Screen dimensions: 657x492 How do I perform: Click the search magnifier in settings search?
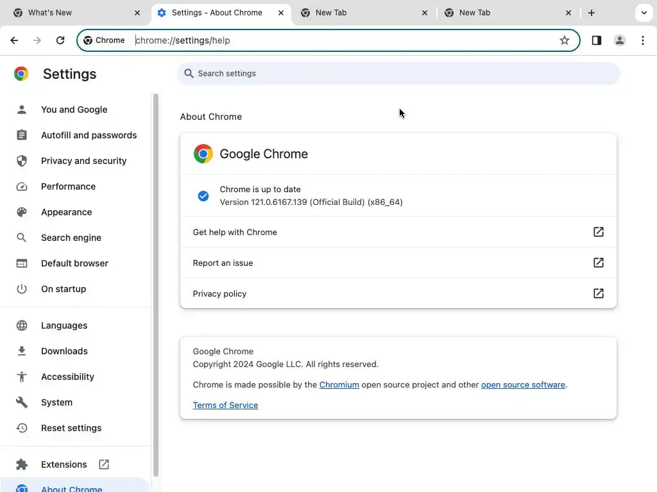coord(189,73)
